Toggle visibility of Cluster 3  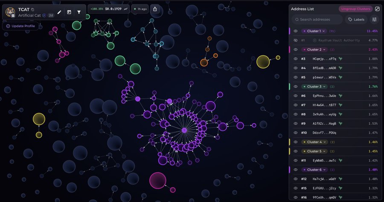[296, 87]
